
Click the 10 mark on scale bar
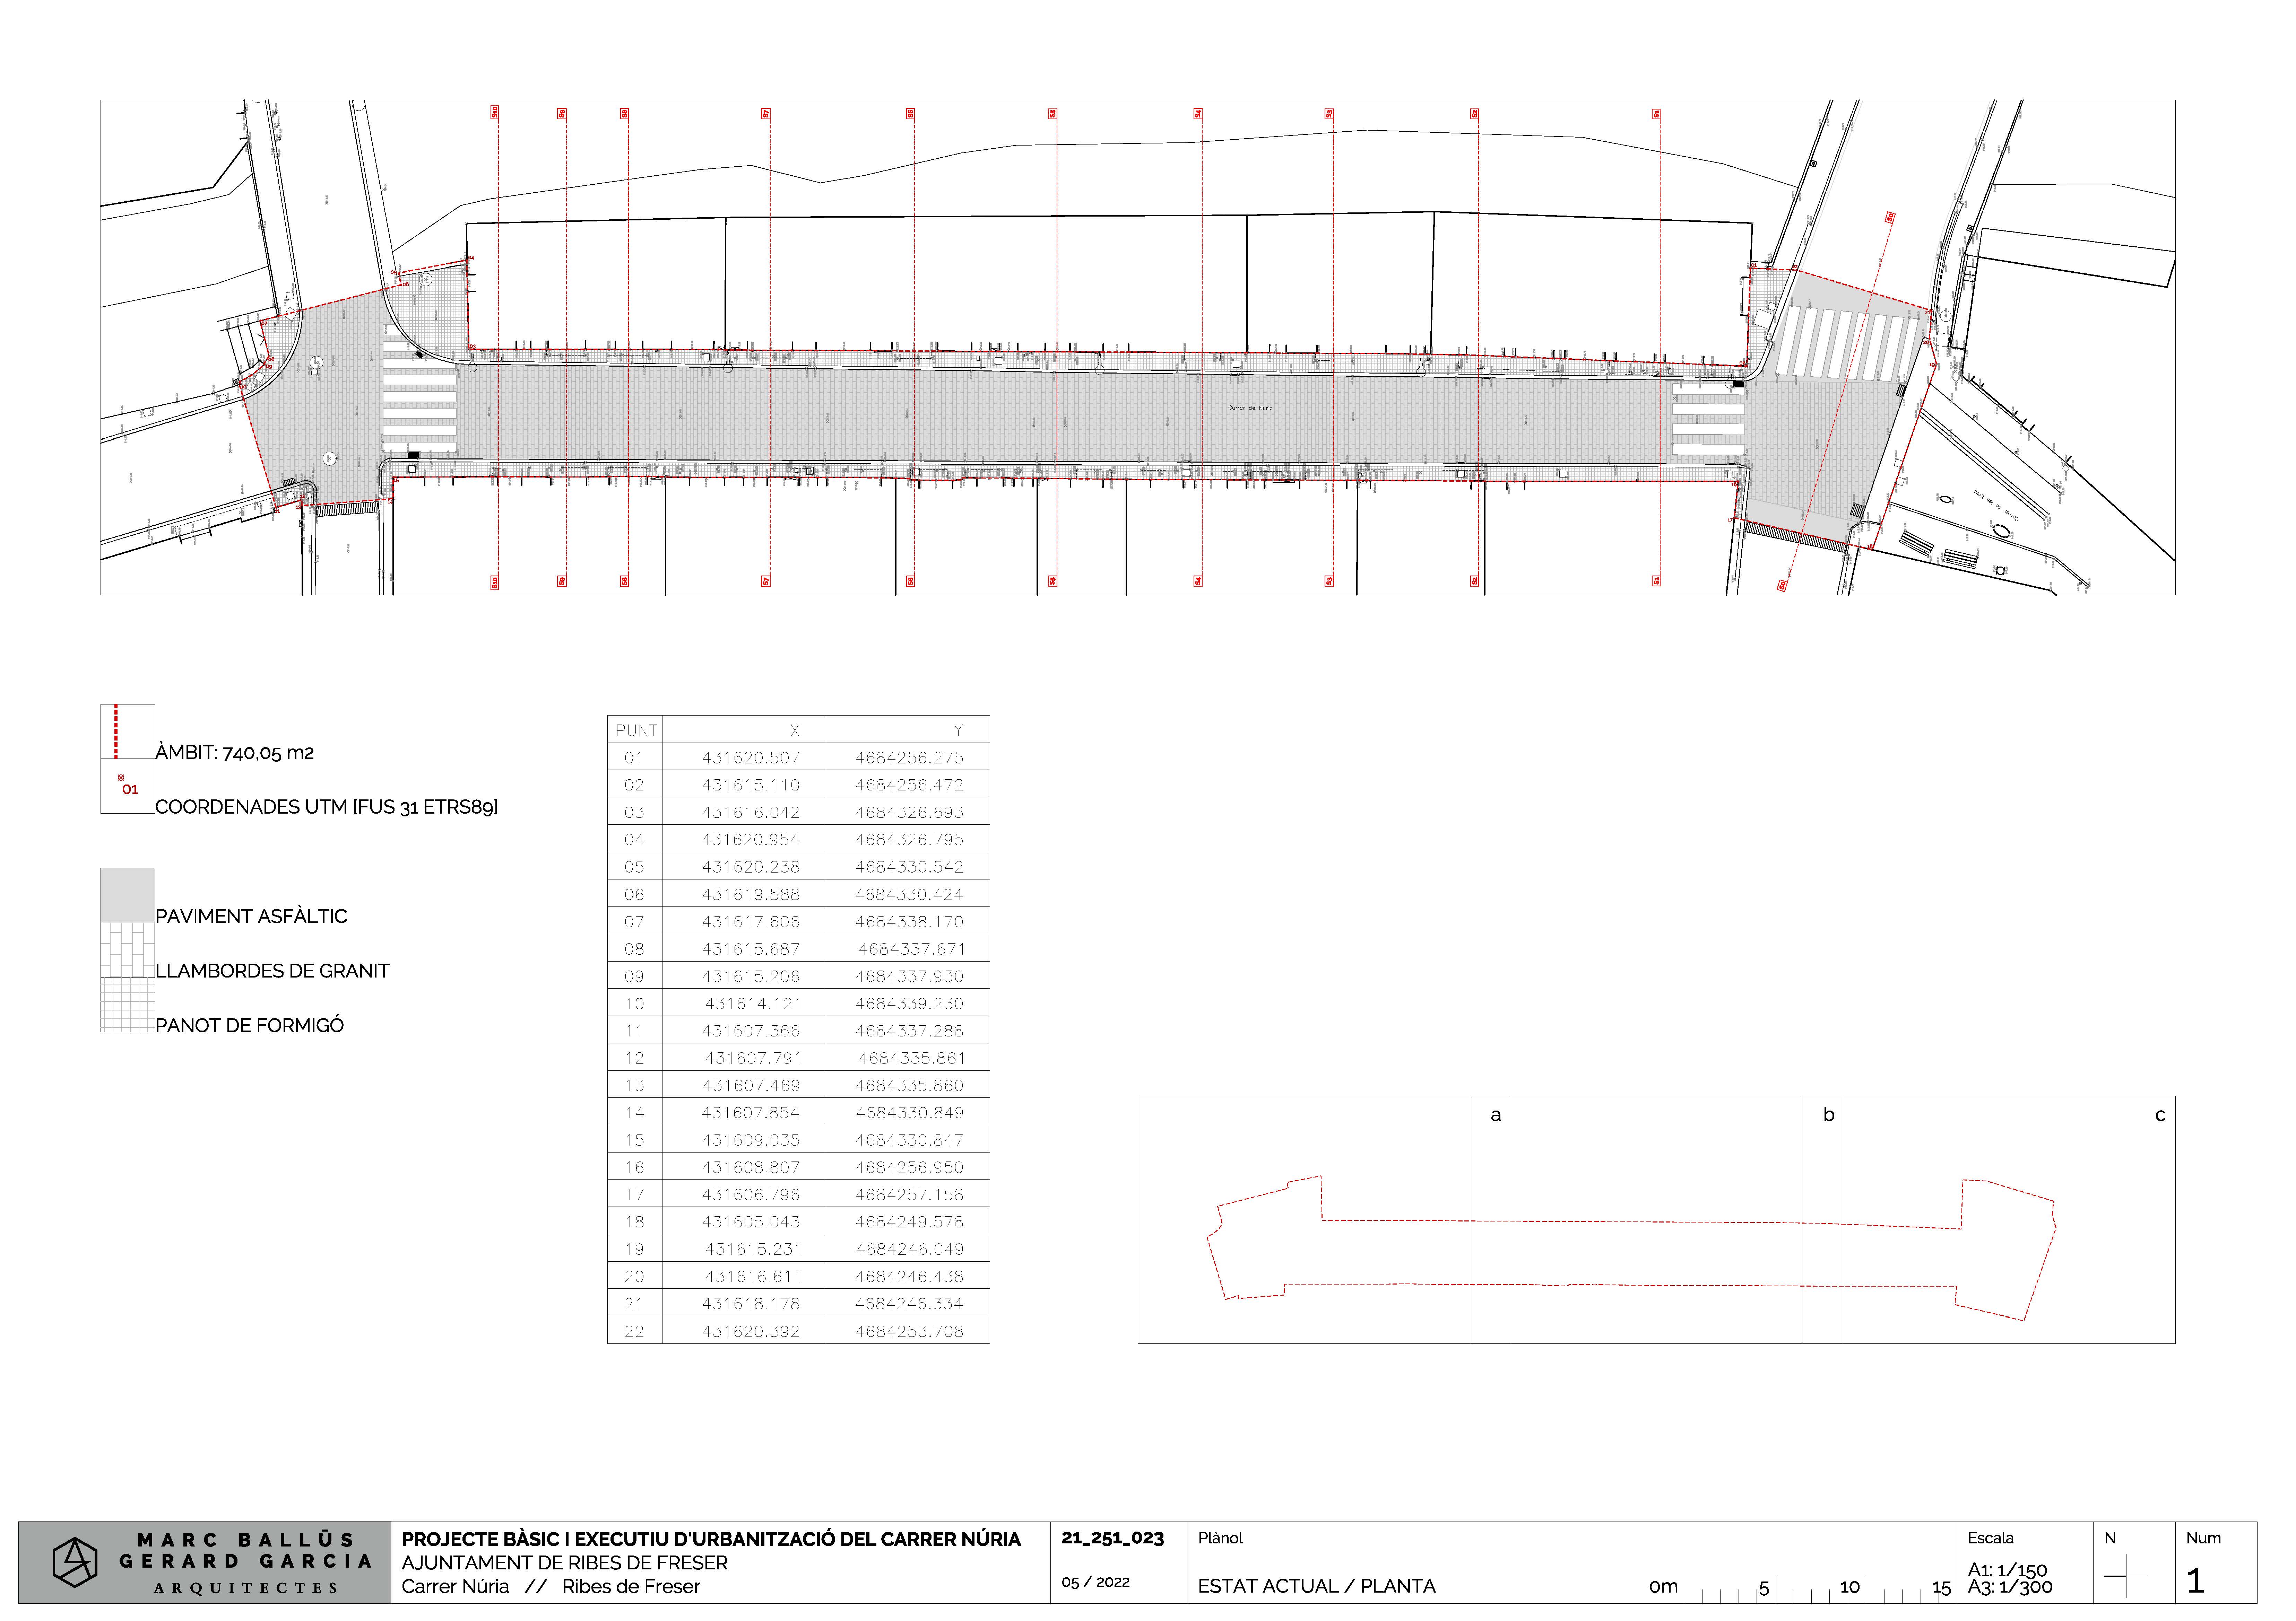pyautogui.click(x=1850, y=1587)
